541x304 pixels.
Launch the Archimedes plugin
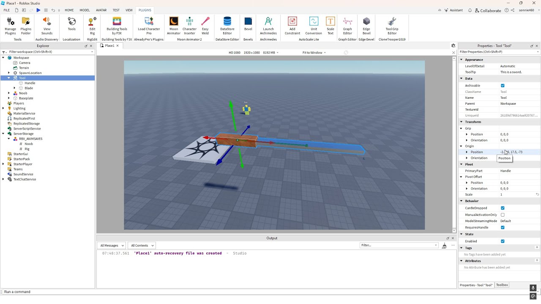(x=268, y=26)
